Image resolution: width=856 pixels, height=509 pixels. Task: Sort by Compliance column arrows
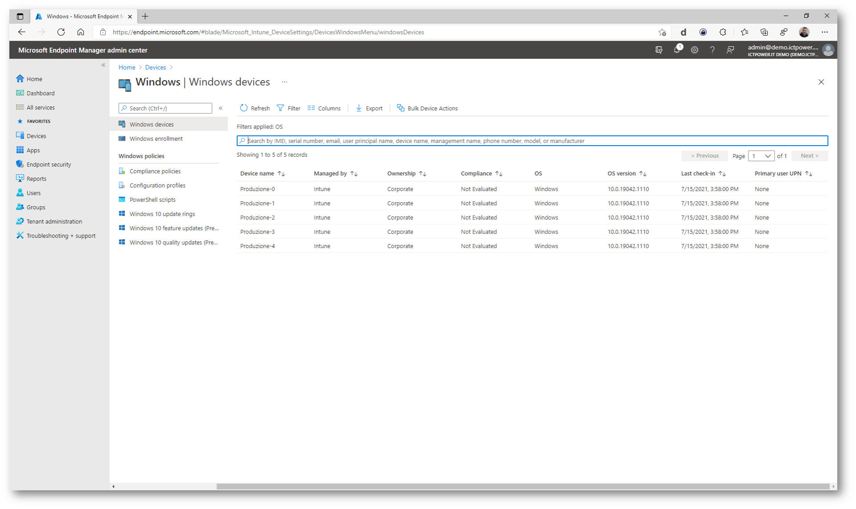(499, 174)
